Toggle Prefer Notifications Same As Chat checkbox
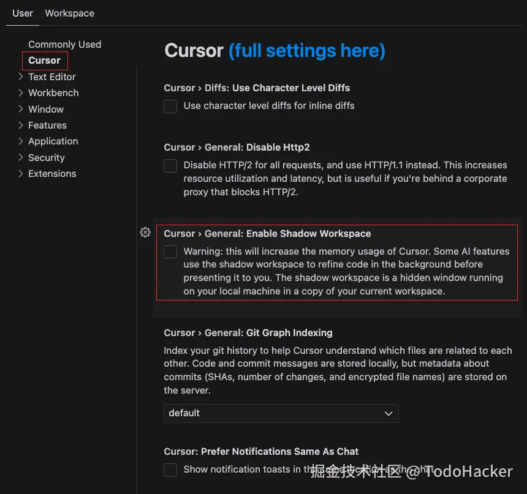527x494 pixels. 170,470
